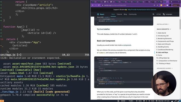This screenshot has width=181, height=102.
Task: Open the browser profile avatar
Action: 170,5
